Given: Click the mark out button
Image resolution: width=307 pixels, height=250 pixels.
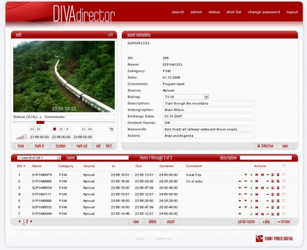Looking at the screenshot, I should 82,146.
